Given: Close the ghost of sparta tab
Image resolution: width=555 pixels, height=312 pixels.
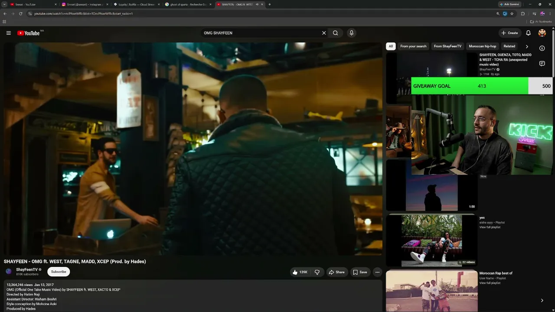Looking at the screenshot, I should click(x=210, y=4).
